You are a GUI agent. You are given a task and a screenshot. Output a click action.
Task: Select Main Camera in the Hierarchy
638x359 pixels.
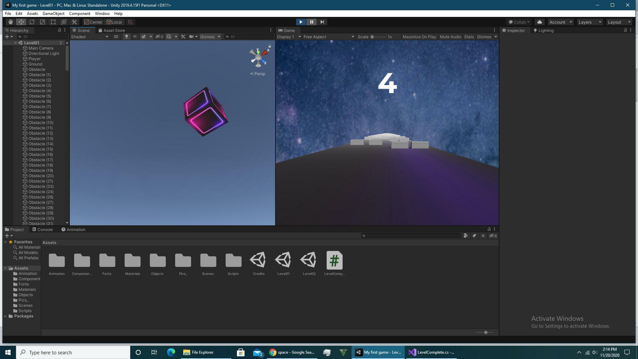[41, 48]
